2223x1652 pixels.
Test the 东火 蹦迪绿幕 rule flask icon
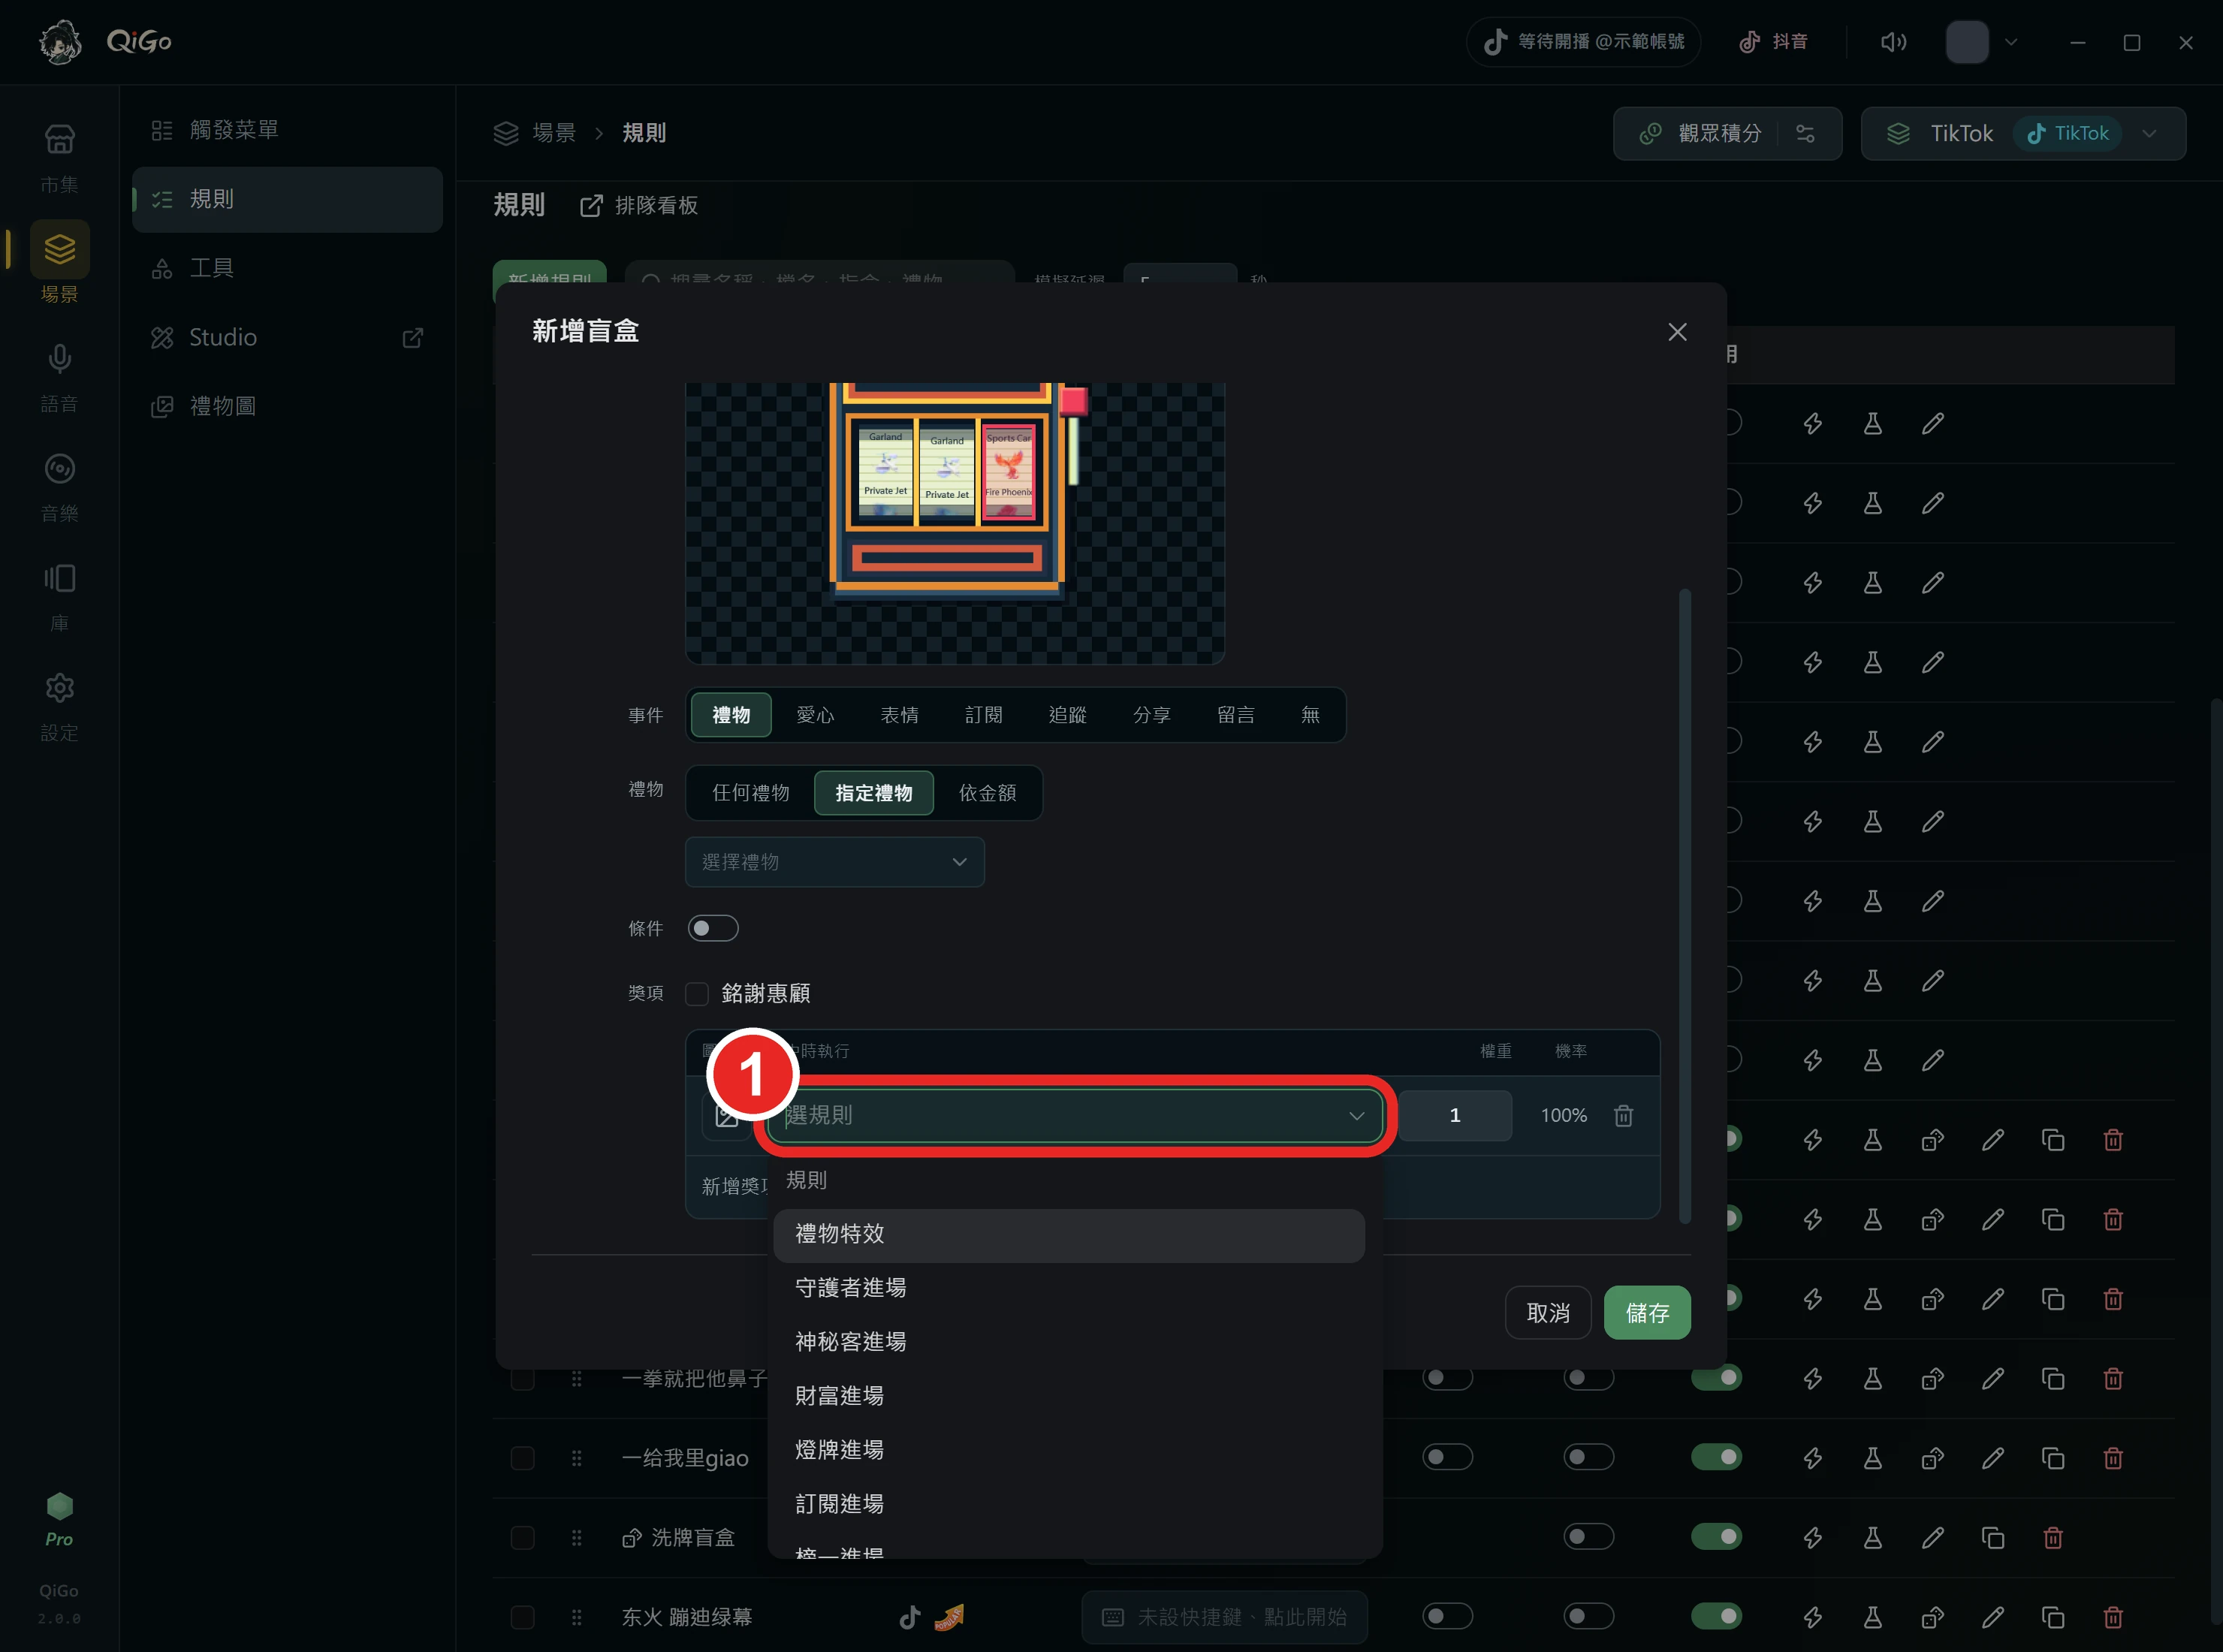pos(1872,1617)
